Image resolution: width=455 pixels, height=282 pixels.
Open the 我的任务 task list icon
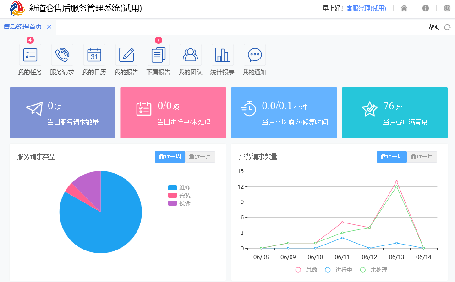tap(30, 55)
